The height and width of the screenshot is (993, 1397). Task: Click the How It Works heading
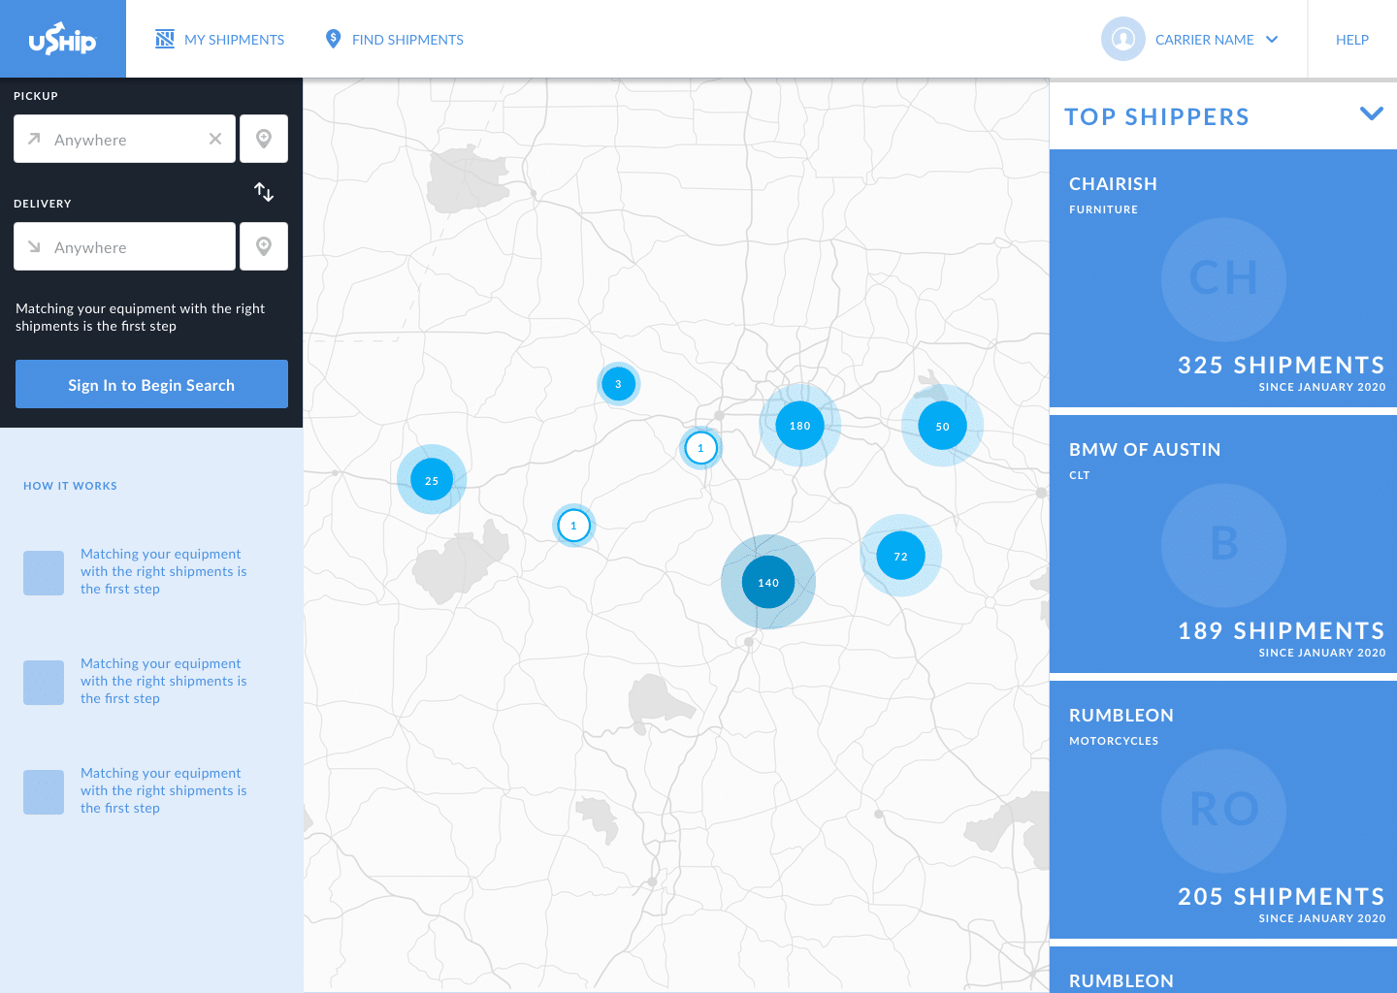coord(70,486)
